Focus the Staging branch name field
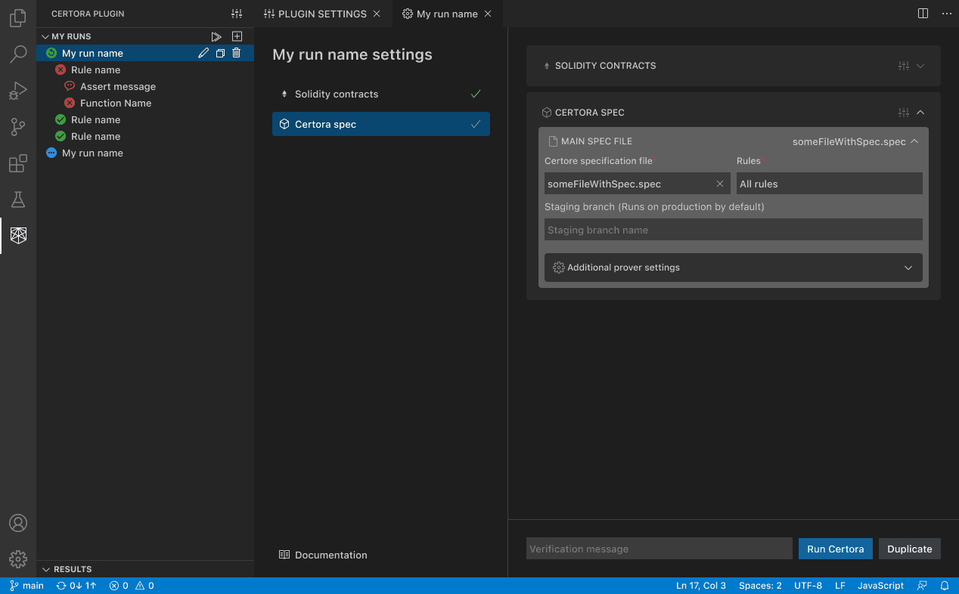The image size is (959, 594). 734,230
